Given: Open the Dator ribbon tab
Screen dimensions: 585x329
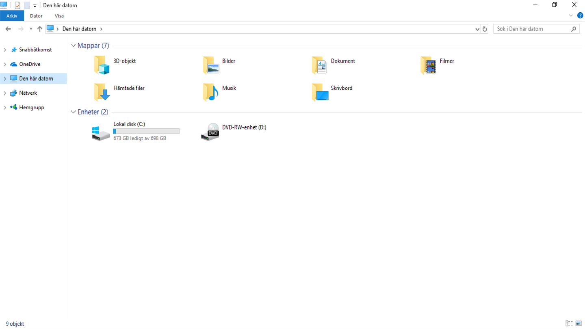Looking at the screenshot, I should pyautogui.click(x=36, y=16).
